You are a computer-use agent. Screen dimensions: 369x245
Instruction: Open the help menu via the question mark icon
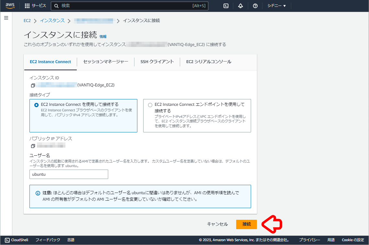point(255,6)
